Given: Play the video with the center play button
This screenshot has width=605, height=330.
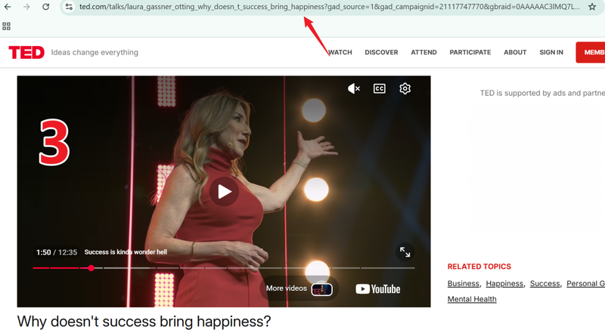Looking at the screenshot, I should tap(224, 191).
